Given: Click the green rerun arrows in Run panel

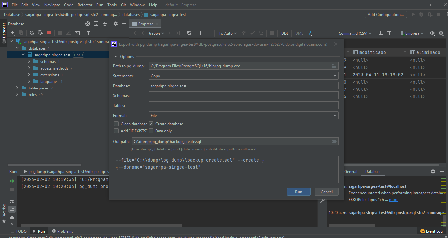Looking at the screenshot, I should point(12,181).
